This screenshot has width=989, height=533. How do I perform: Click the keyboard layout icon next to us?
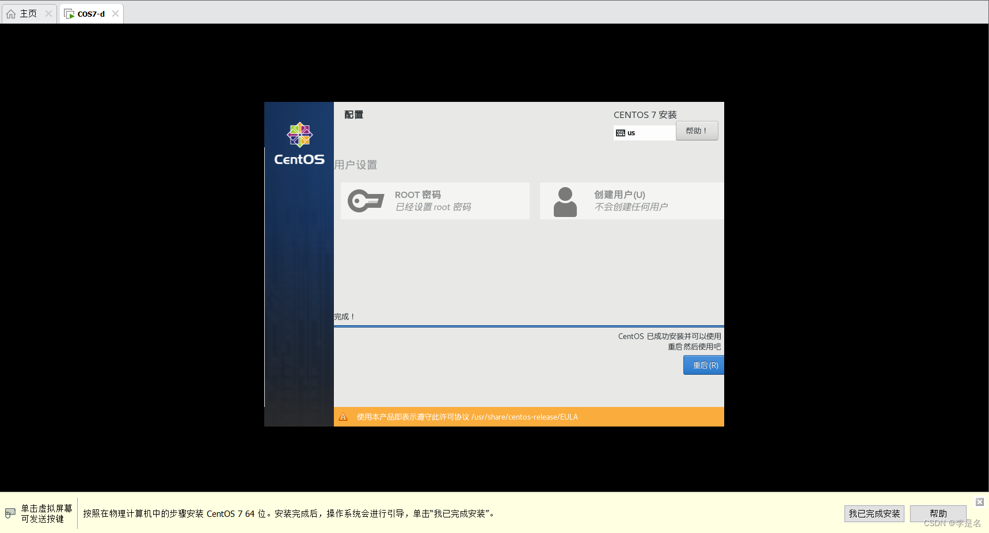coord(621,133)
